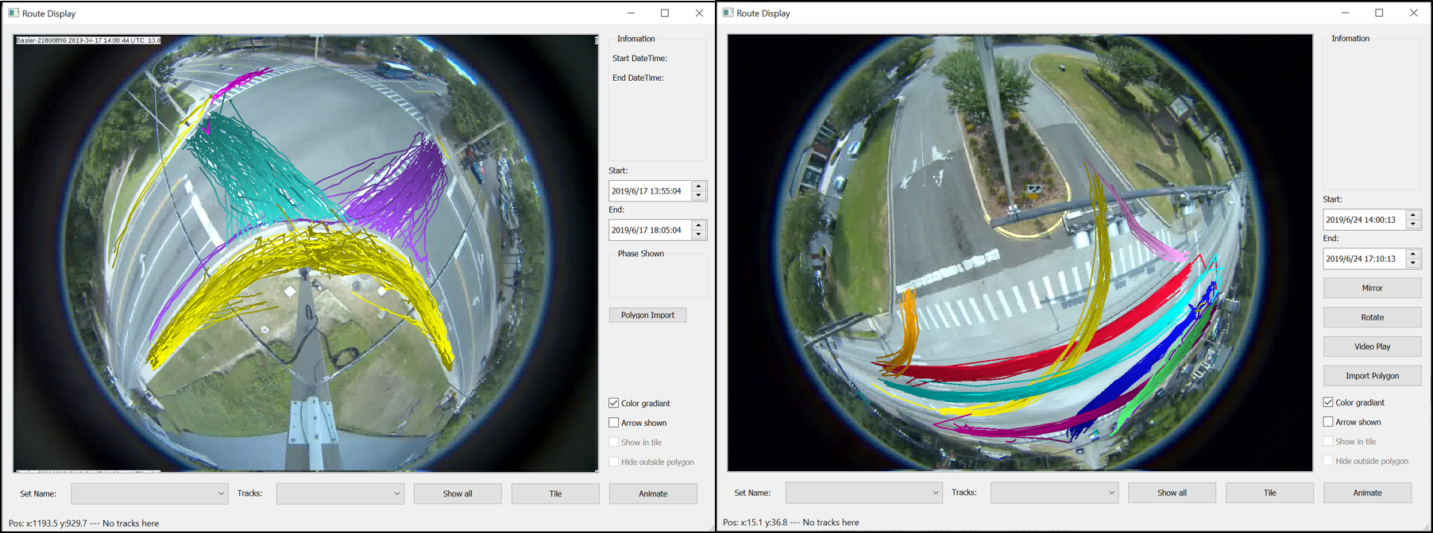
Task: Click the right Route Display window app icon
Action: [728, 13]
